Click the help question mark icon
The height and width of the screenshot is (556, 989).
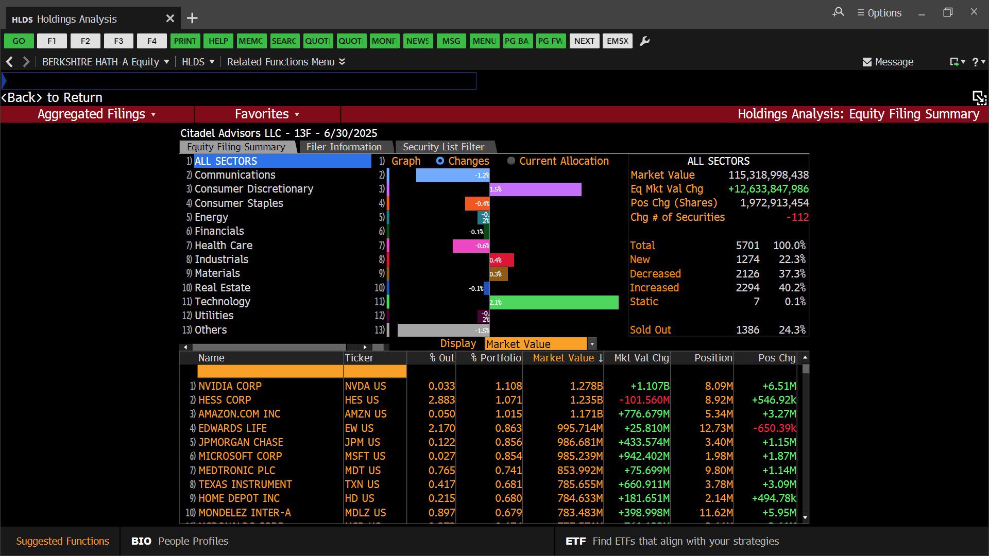click(975, 62)
